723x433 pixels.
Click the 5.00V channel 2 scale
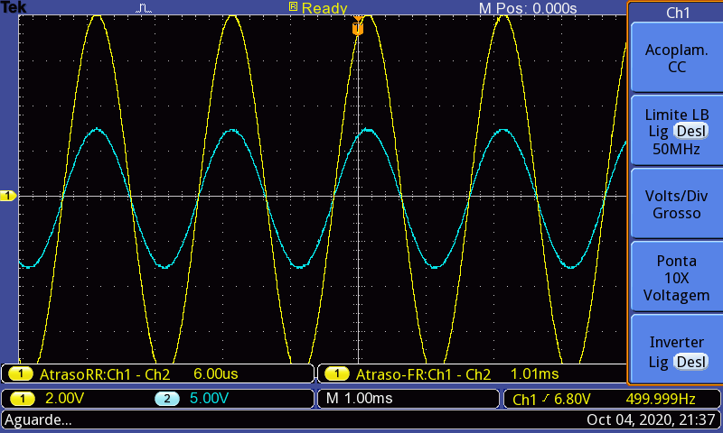tap(209, 398)
